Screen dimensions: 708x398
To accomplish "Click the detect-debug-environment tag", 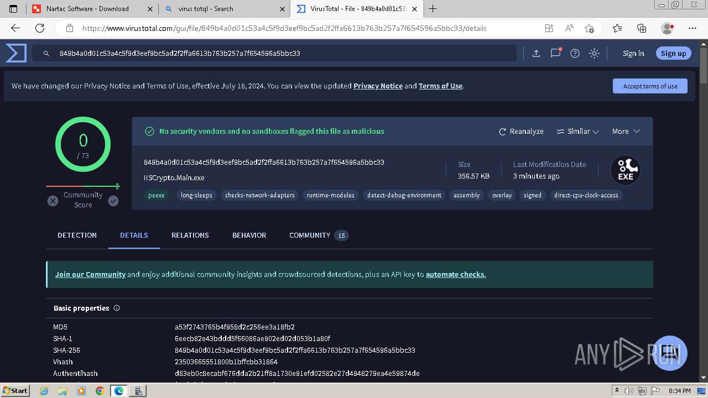I will tap(404, 195).
